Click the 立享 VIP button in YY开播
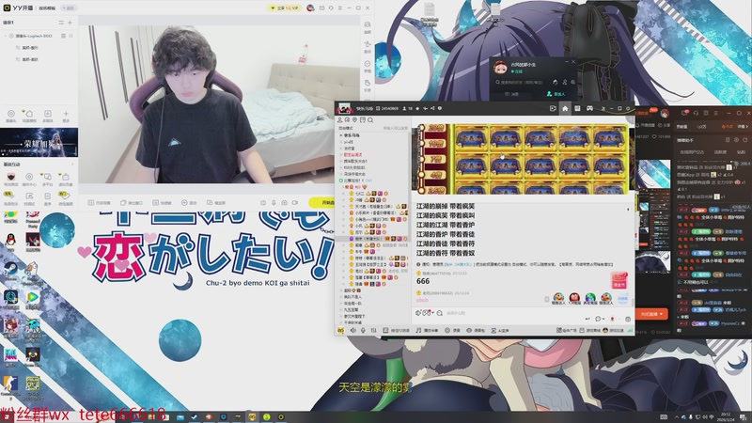This screenshot has width=752, height=423. coord(285,8)
